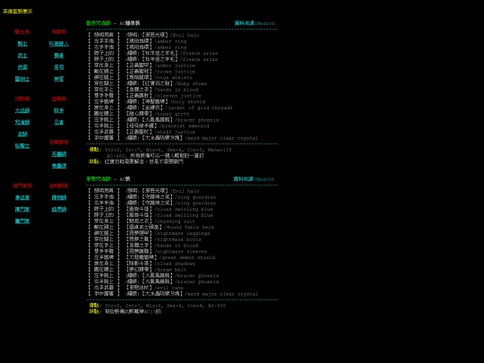The height and width of the screenshot is (363, 484).
Task: Click the 格鬥家系 category heading
Action: pos(22,186)
